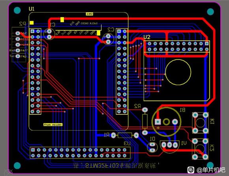Select the Rxd pad on connector P2

tap(18, 51)
